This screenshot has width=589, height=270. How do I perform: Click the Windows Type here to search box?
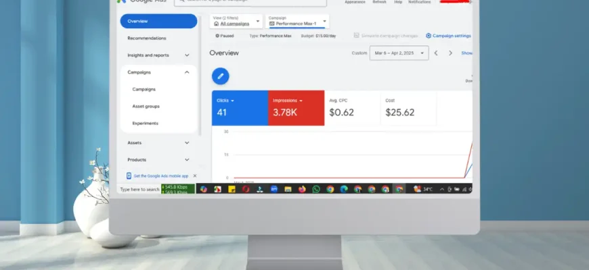139,190
